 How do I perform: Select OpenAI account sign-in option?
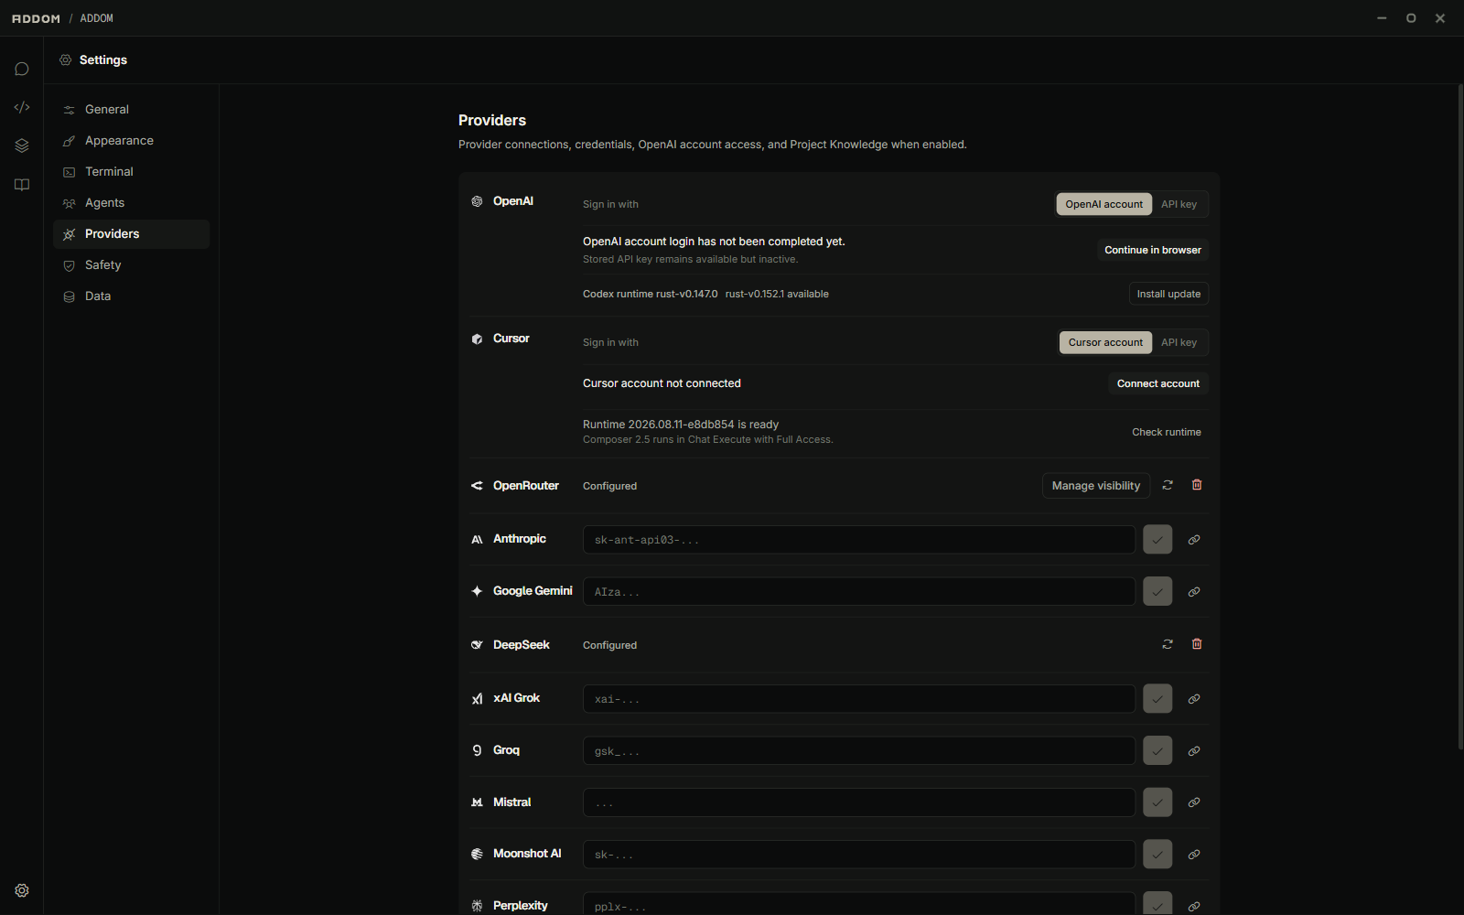(1103, 204)
